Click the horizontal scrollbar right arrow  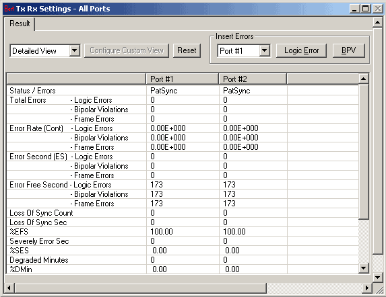click(367, 288)
